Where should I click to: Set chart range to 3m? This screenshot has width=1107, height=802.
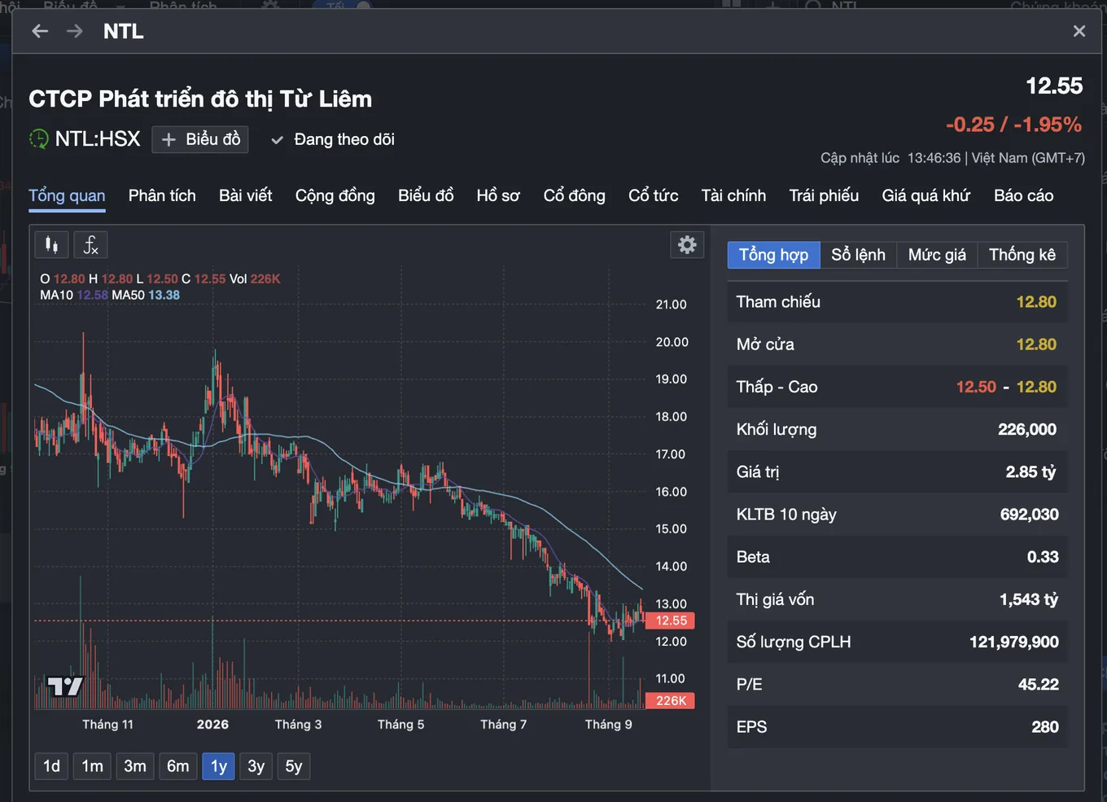(x=135, y=766)
